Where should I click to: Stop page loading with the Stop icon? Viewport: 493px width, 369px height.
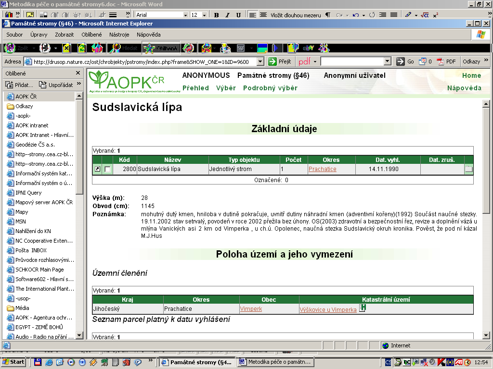click(66, 48)
